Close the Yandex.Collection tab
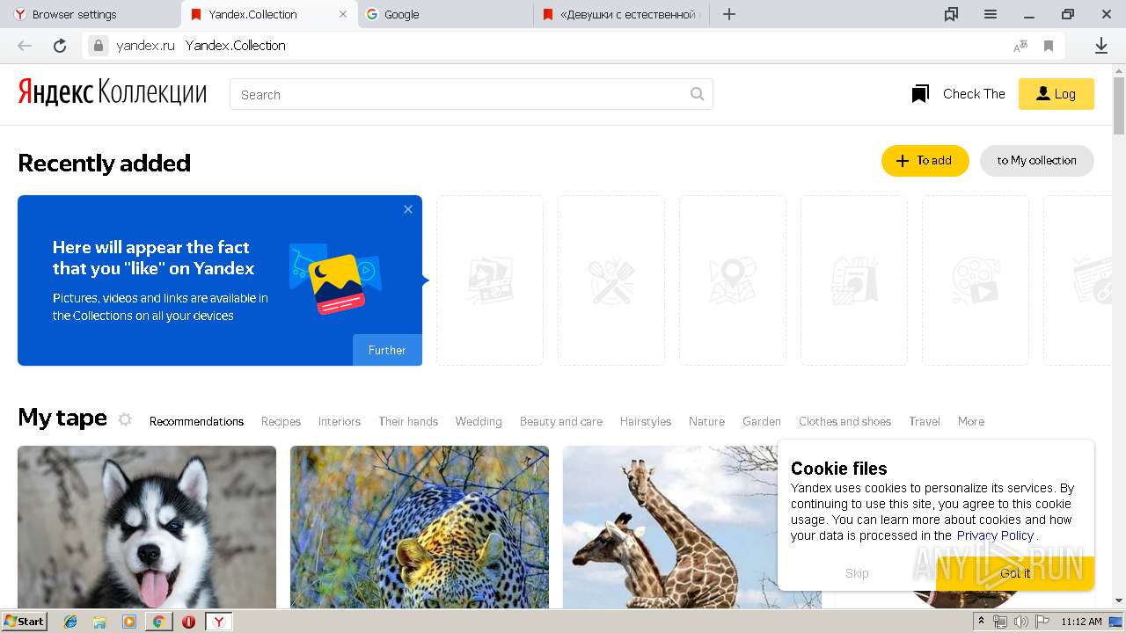The height and width of the screenshot is (633, 1126). (x=344, y=14)
